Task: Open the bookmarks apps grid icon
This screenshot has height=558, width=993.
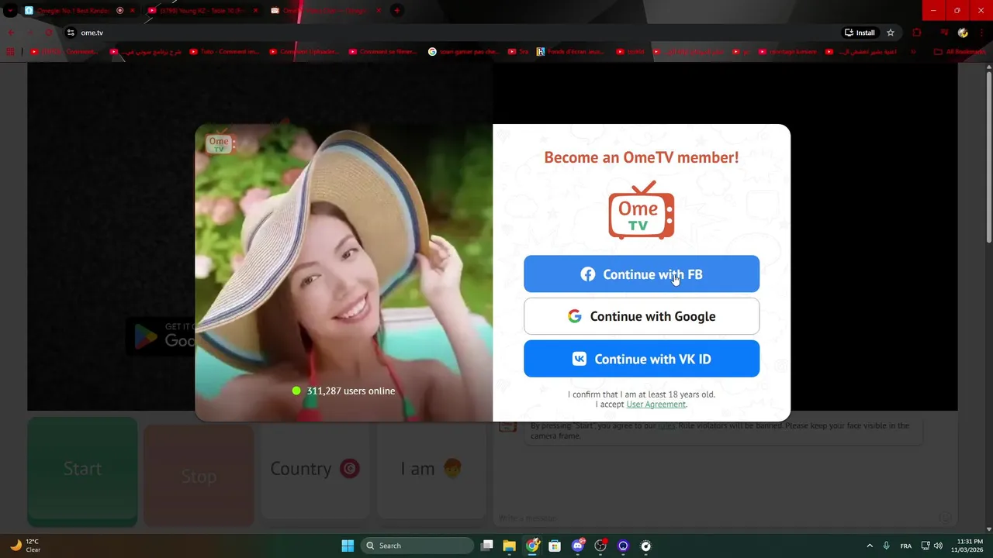Action: [x=11, y=52]
